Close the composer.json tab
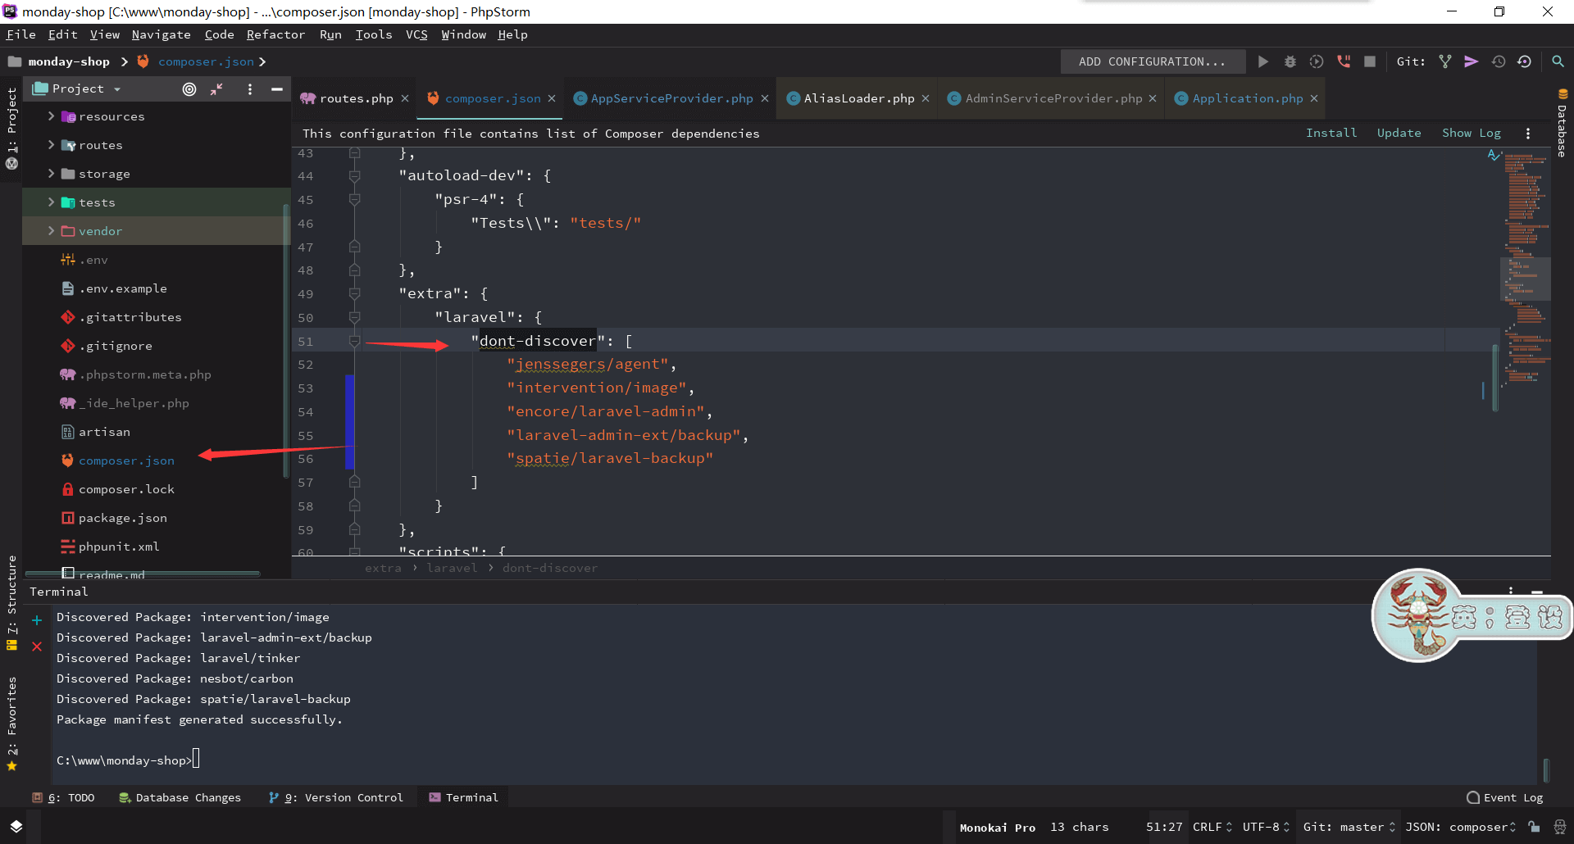Screen dimensions: 1574x844 click(552, 98)
